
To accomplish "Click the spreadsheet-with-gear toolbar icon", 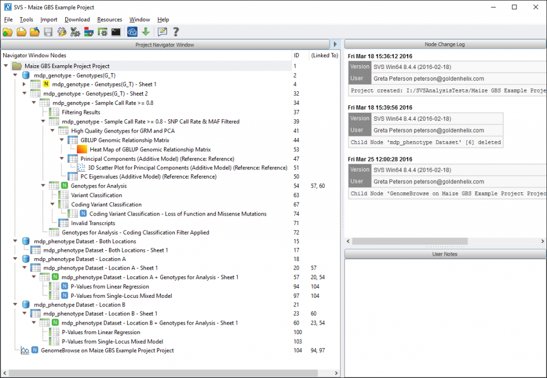I will click(x=102, y=32).
